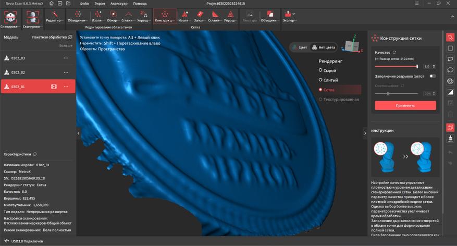Collapse the right panel with arrow
The width and height of the screenshot is (457, 246).
coord(365,133)
